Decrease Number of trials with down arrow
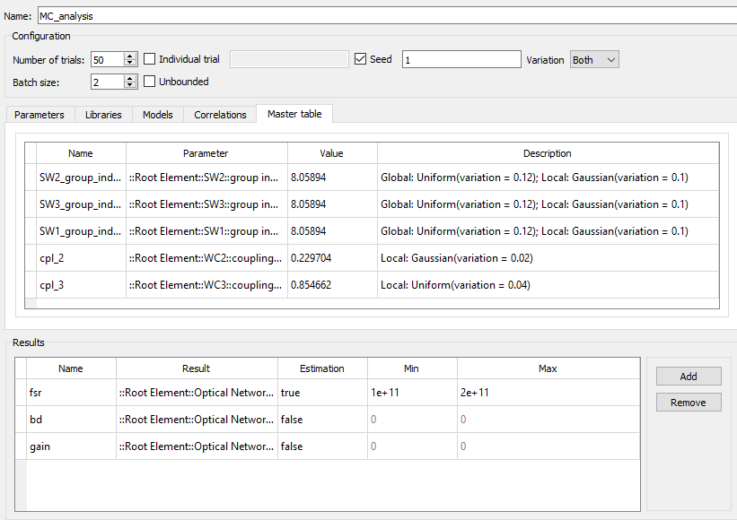 pyautogui.click(x=130, y=63)
